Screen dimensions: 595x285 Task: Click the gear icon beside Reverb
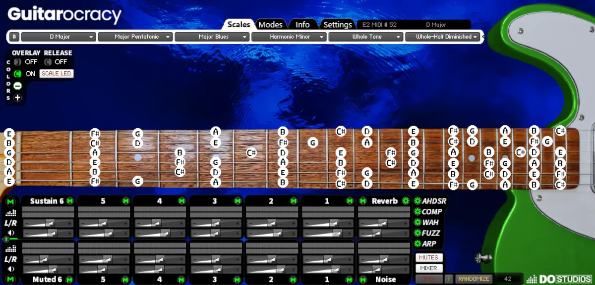(x=406, y=201)
